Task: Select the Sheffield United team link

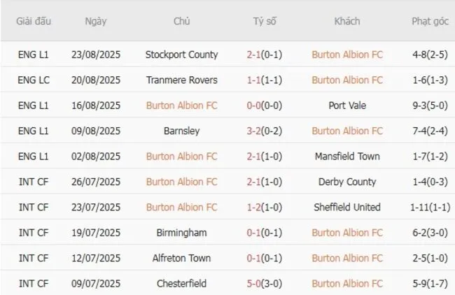Action: (347, 207)
